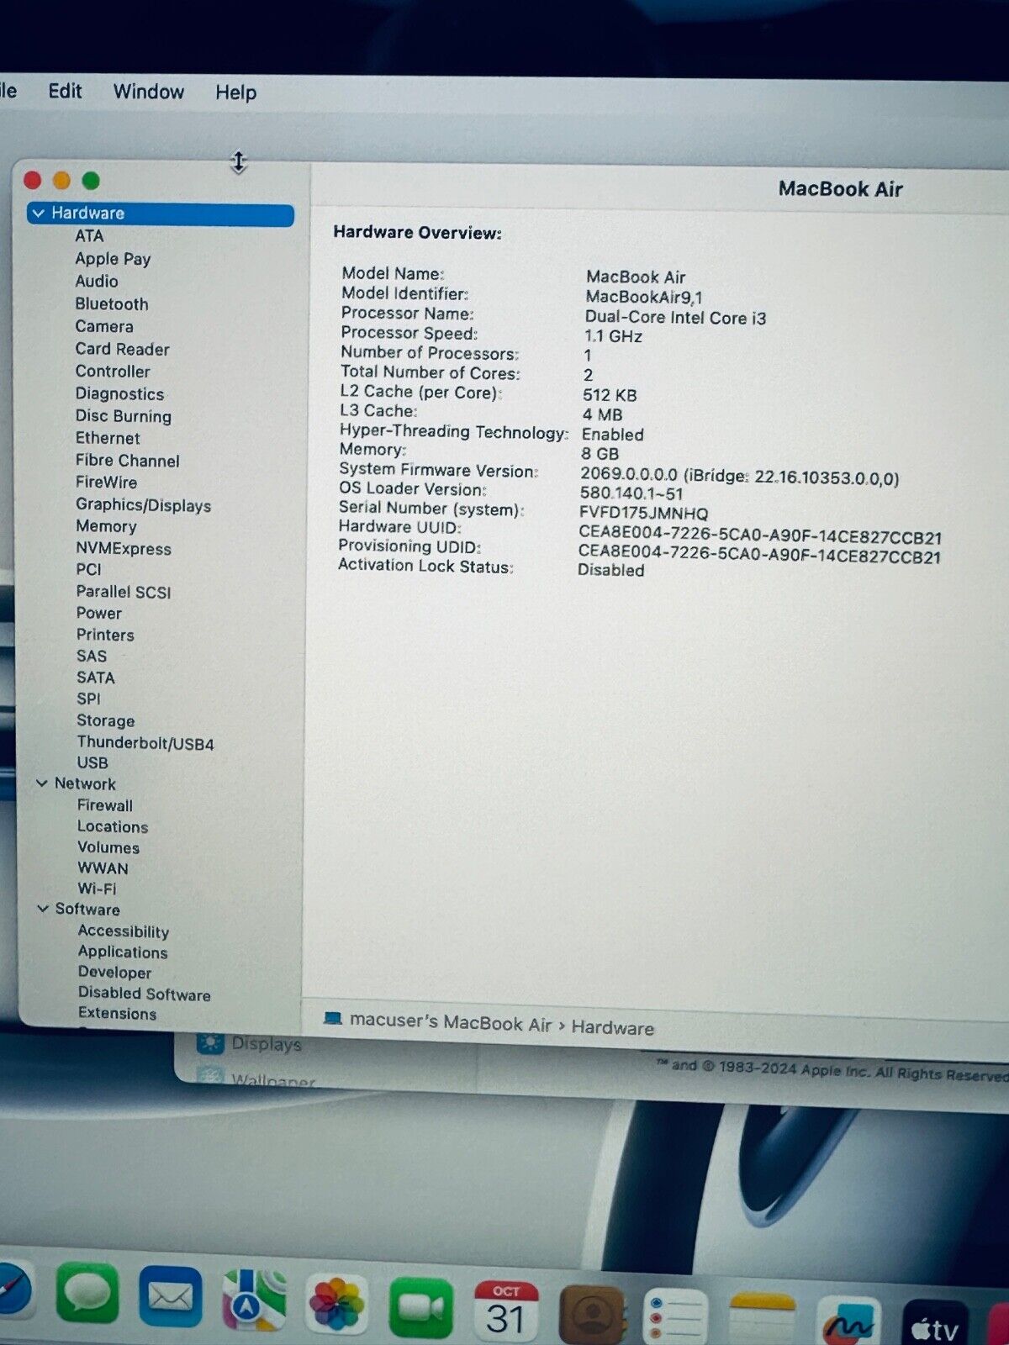1009x1345 pixels.
Task: Select FireWire in the sidebar
Action: (x=106, y=483)
